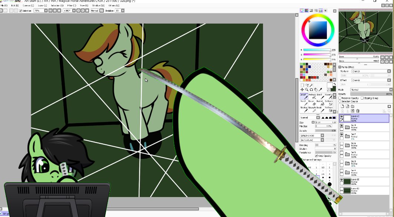Select the Magic Wand tool
Screen dimensions: 394x217
pos(311,85)
